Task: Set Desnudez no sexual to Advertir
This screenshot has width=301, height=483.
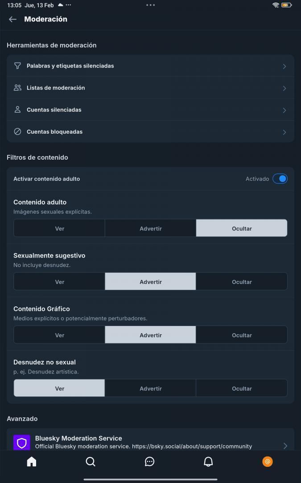Action: coord(150,388)
